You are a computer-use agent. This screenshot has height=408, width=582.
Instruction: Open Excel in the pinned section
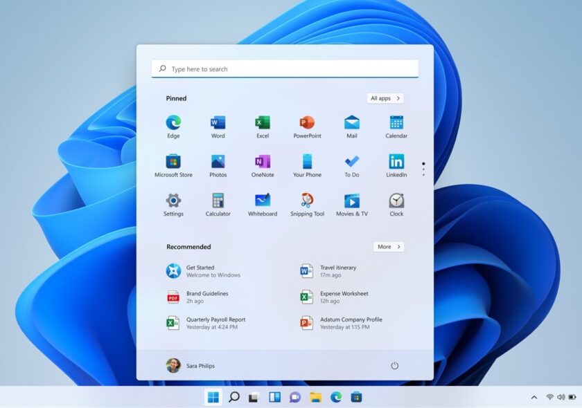tap(263, 127)
